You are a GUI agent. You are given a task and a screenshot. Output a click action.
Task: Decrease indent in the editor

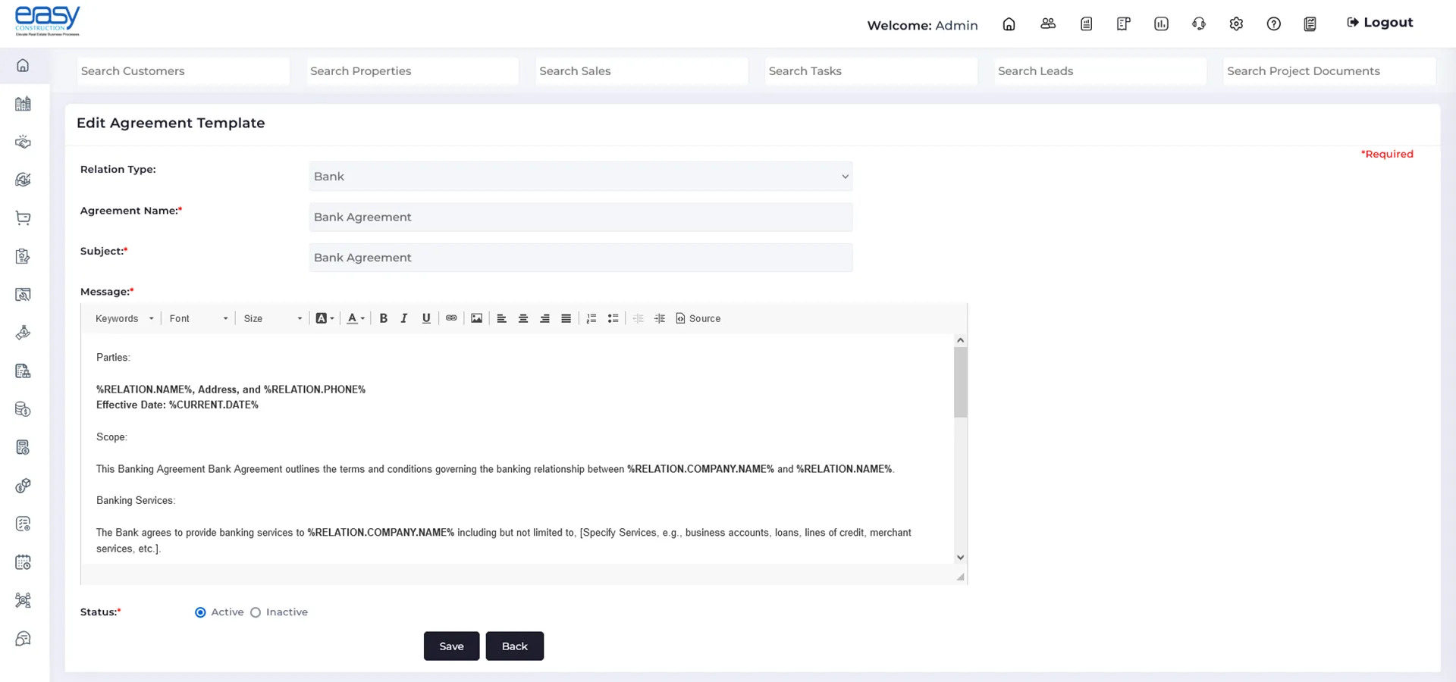pyautogui.click(x=639, y=318)
